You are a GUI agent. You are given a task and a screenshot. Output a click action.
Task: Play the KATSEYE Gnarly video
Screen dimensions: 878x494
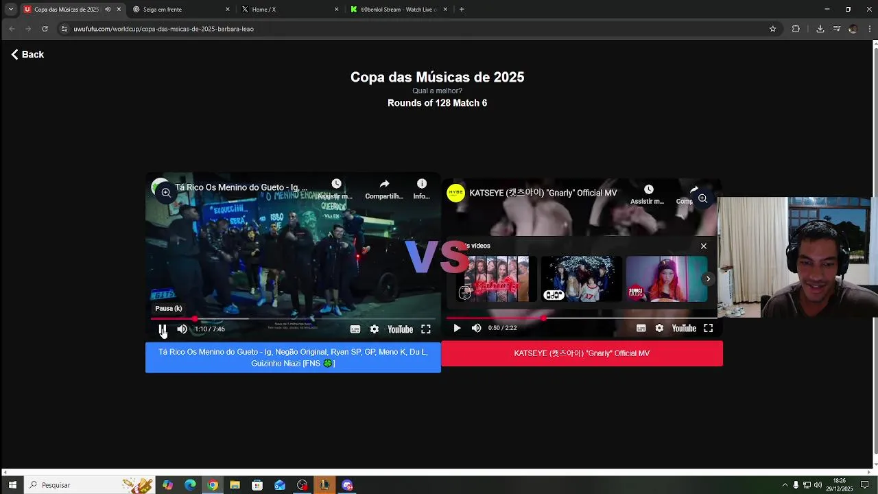coord(457,329)
